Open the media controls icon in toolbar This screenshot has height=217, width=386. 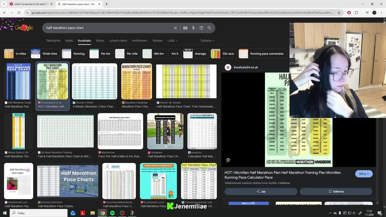pyautogui.click(x=367, y=13)
